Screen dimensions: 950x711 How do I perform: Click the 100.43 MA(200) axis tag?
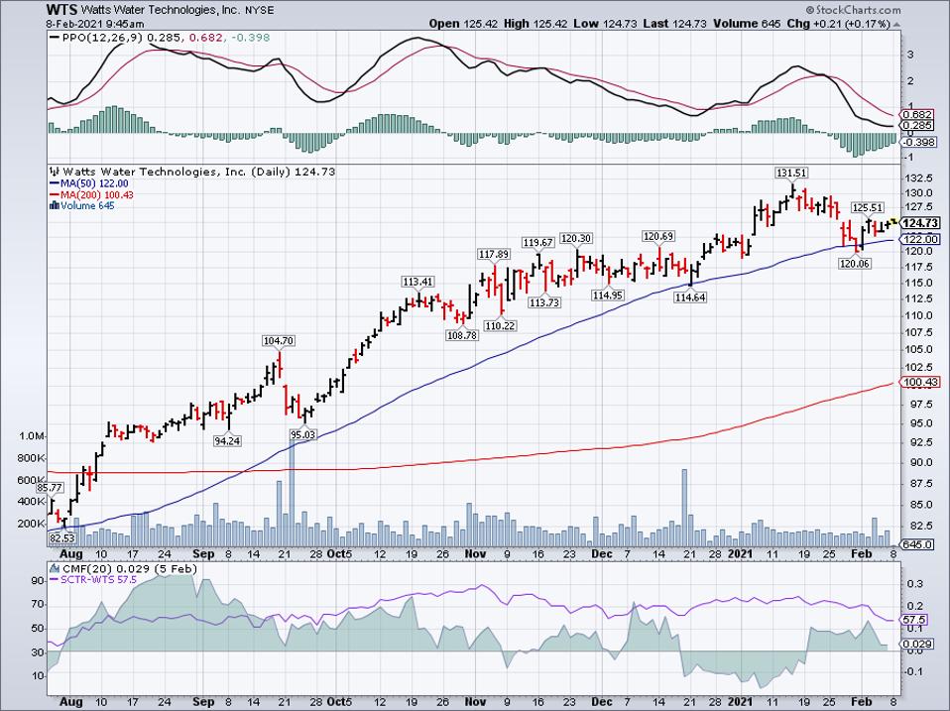921,382
